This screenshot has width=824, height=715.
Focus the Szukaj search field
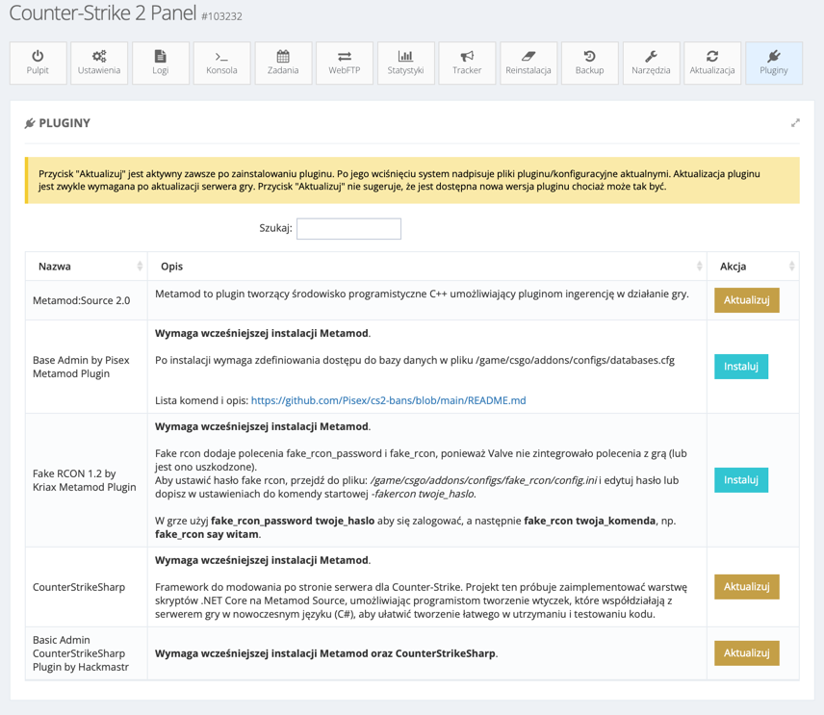click(348, 229)
